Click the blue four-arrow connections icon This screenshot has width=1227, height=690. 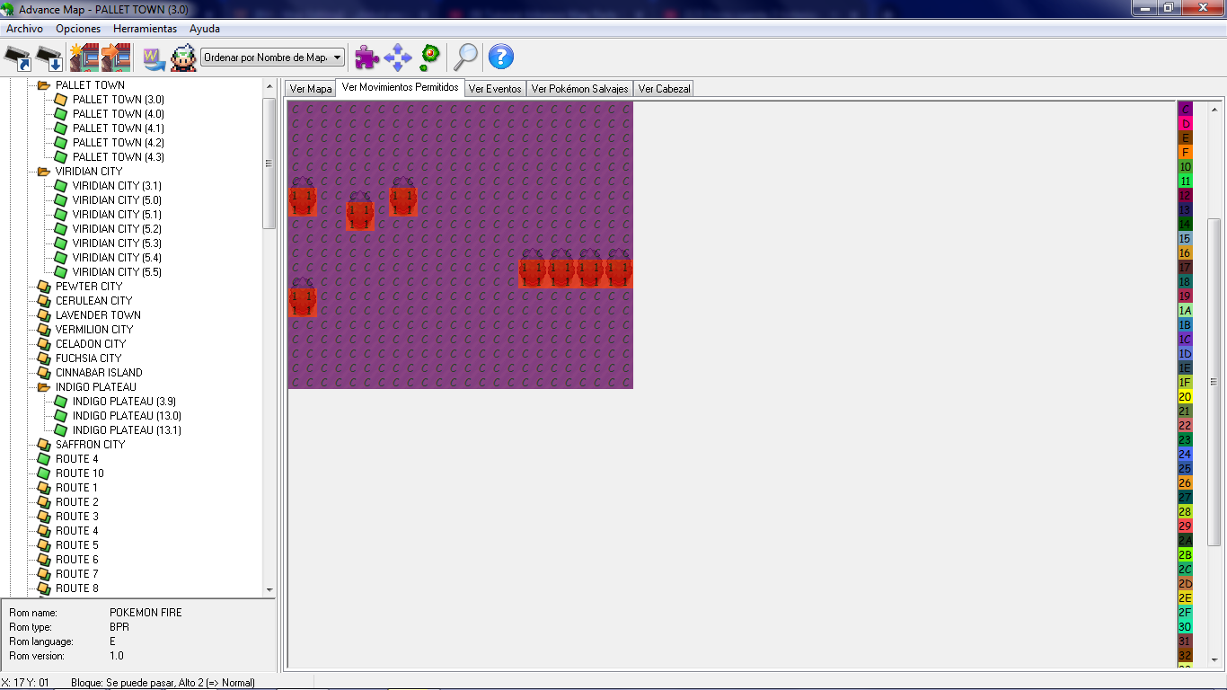397,57
